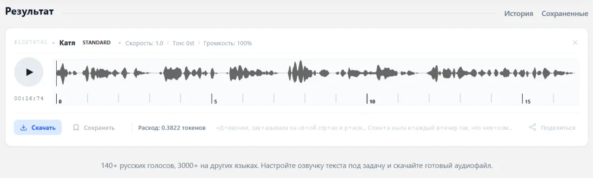This screenshot has width=593, height=178.
Task: Click the STANDARD voice badge
Action: [x=97, y=43]
